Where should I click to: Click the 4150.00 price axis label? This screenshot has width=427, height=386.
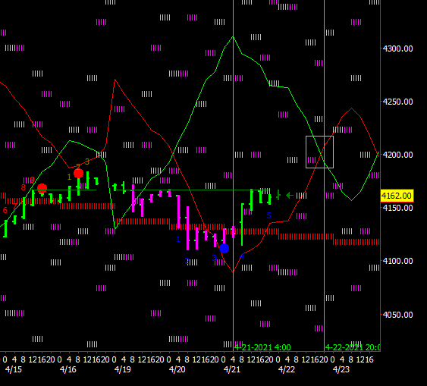coord(398,208)
